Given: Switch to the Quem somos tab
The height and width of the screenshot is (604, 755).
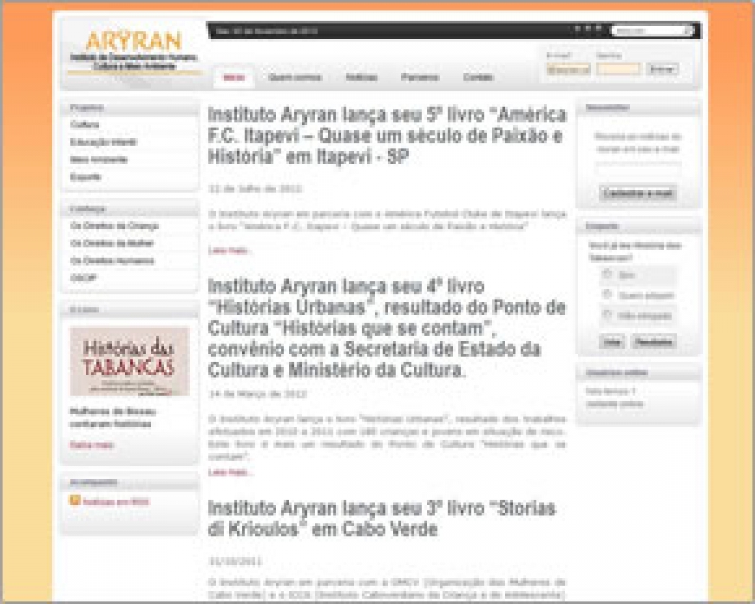Looking at the screenshot, I should 293,77.
